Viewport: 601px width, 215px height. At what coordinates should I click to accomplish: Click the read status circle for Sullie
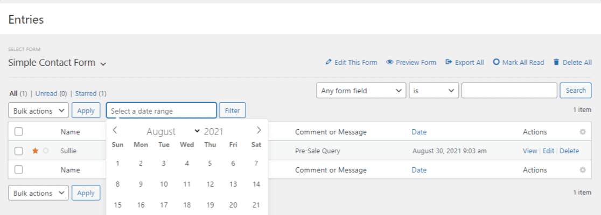click(x=46, y=151)
